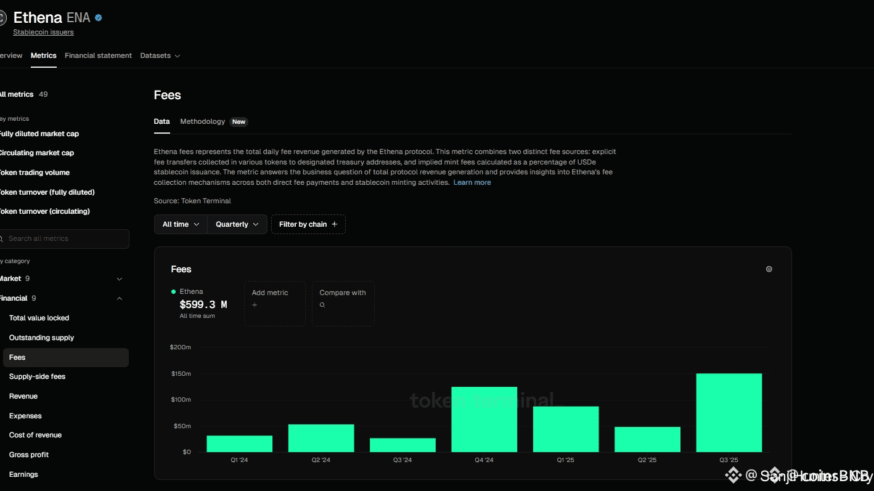The height and width of the screenshot is (491, 874).
Task: Select Outstanding supply metric
Action: pyautogui.click(x=41, y=338)
